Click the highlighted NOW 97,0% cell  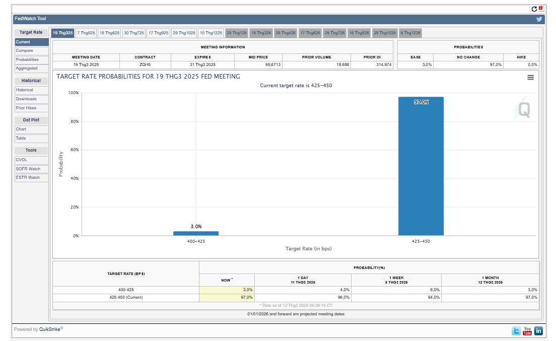[227, 298]
